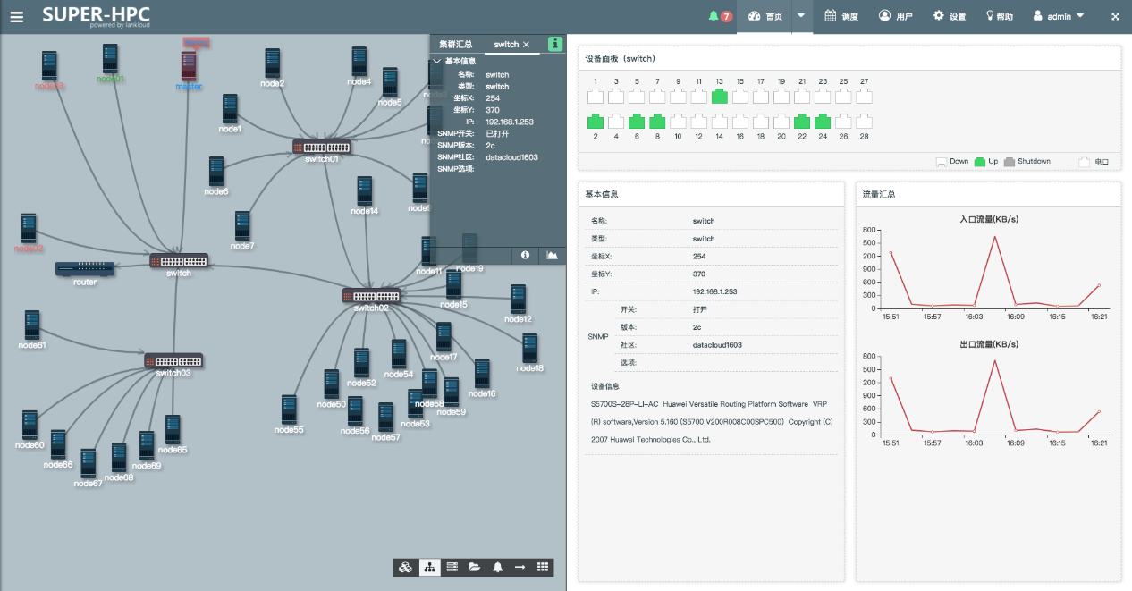Click the cluster cubes icon in bottom toolbar
The image size is (1132, 591).
[406, 567]
